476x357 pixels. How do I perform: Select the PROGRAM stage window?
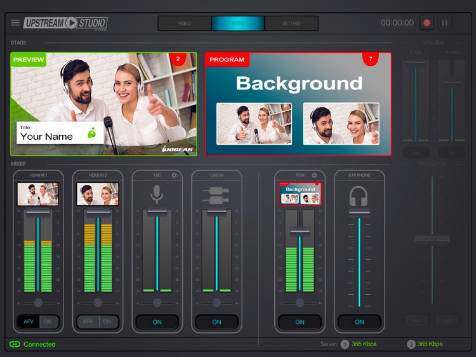298,104
